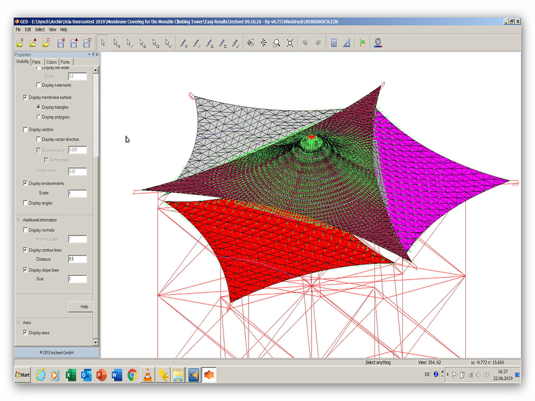Open the Properties panel dropdown arrow
This screenshot has width=535, height=401.
point(89,55)
